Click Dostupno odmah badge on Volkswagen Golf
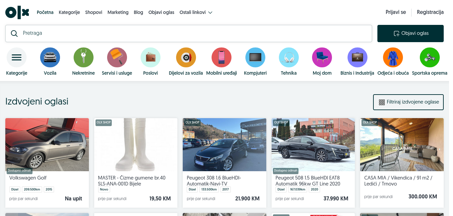 20,171
